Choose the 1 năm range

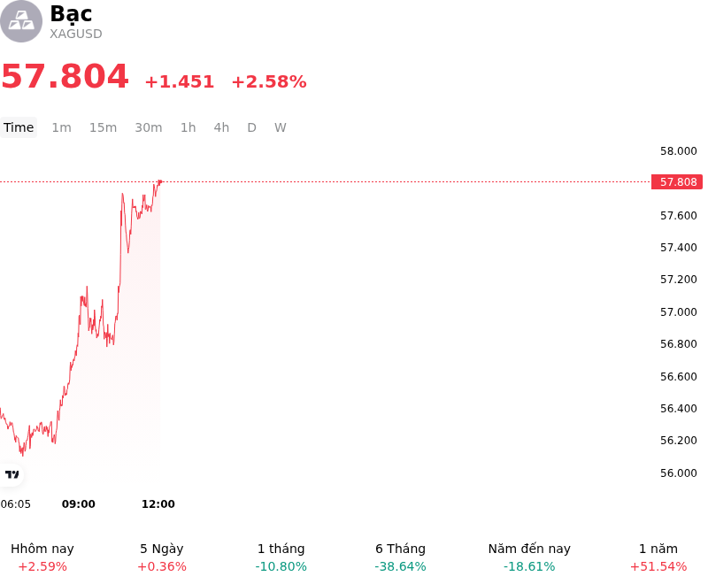658,557
